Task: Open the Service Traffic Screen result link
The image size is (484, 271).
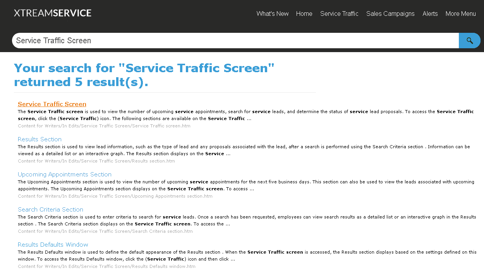Action: (52, 104)
